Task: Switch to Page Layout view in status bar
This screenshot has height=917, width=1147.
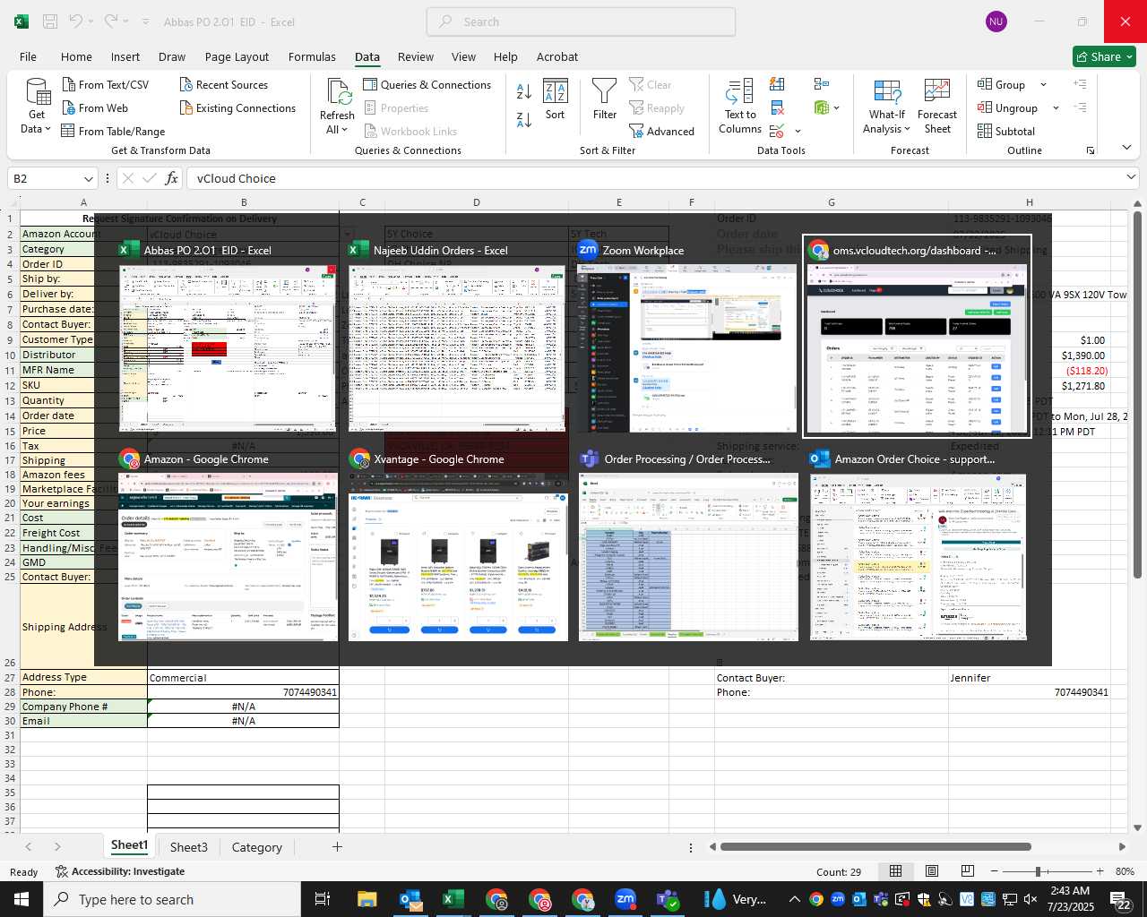Action: point(932,871)
